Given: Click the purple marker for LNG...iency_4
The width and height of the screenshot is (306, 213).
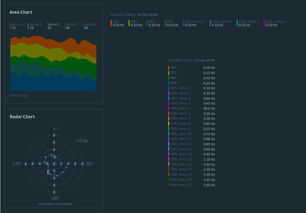Looking at the screenshot, I should click(x=264, y=23).
